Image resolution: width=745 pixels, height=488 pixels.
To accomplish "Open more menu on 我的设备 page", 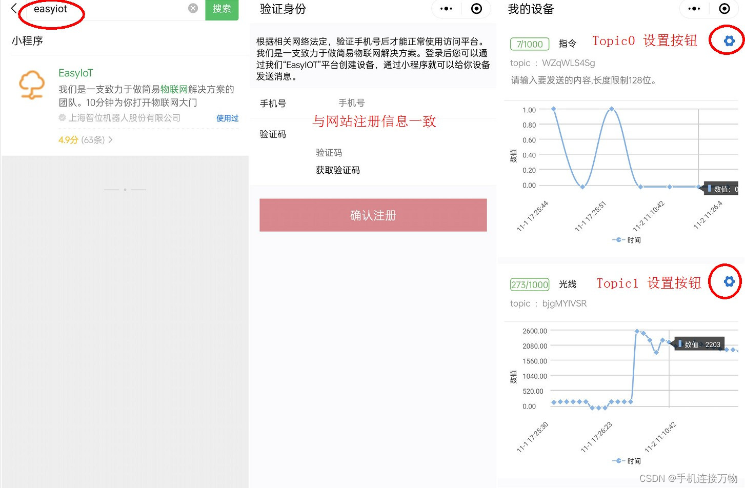I will [694, 9].
